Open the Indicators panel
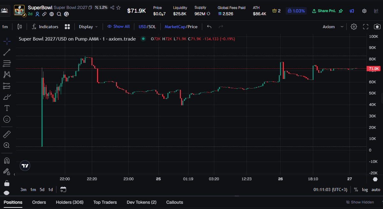Screen dimensions: 383x209 [x=45, y=27]
